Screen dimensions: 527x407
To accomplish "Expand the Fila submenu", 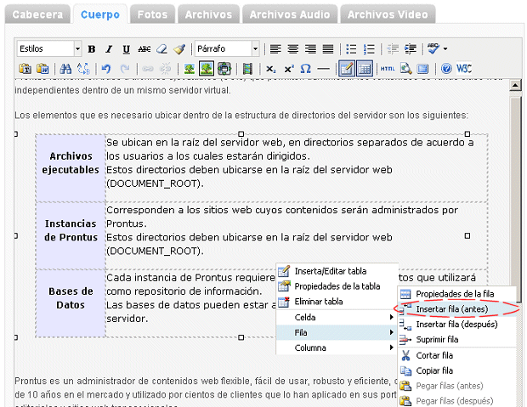I will click(x=336, y=332).
